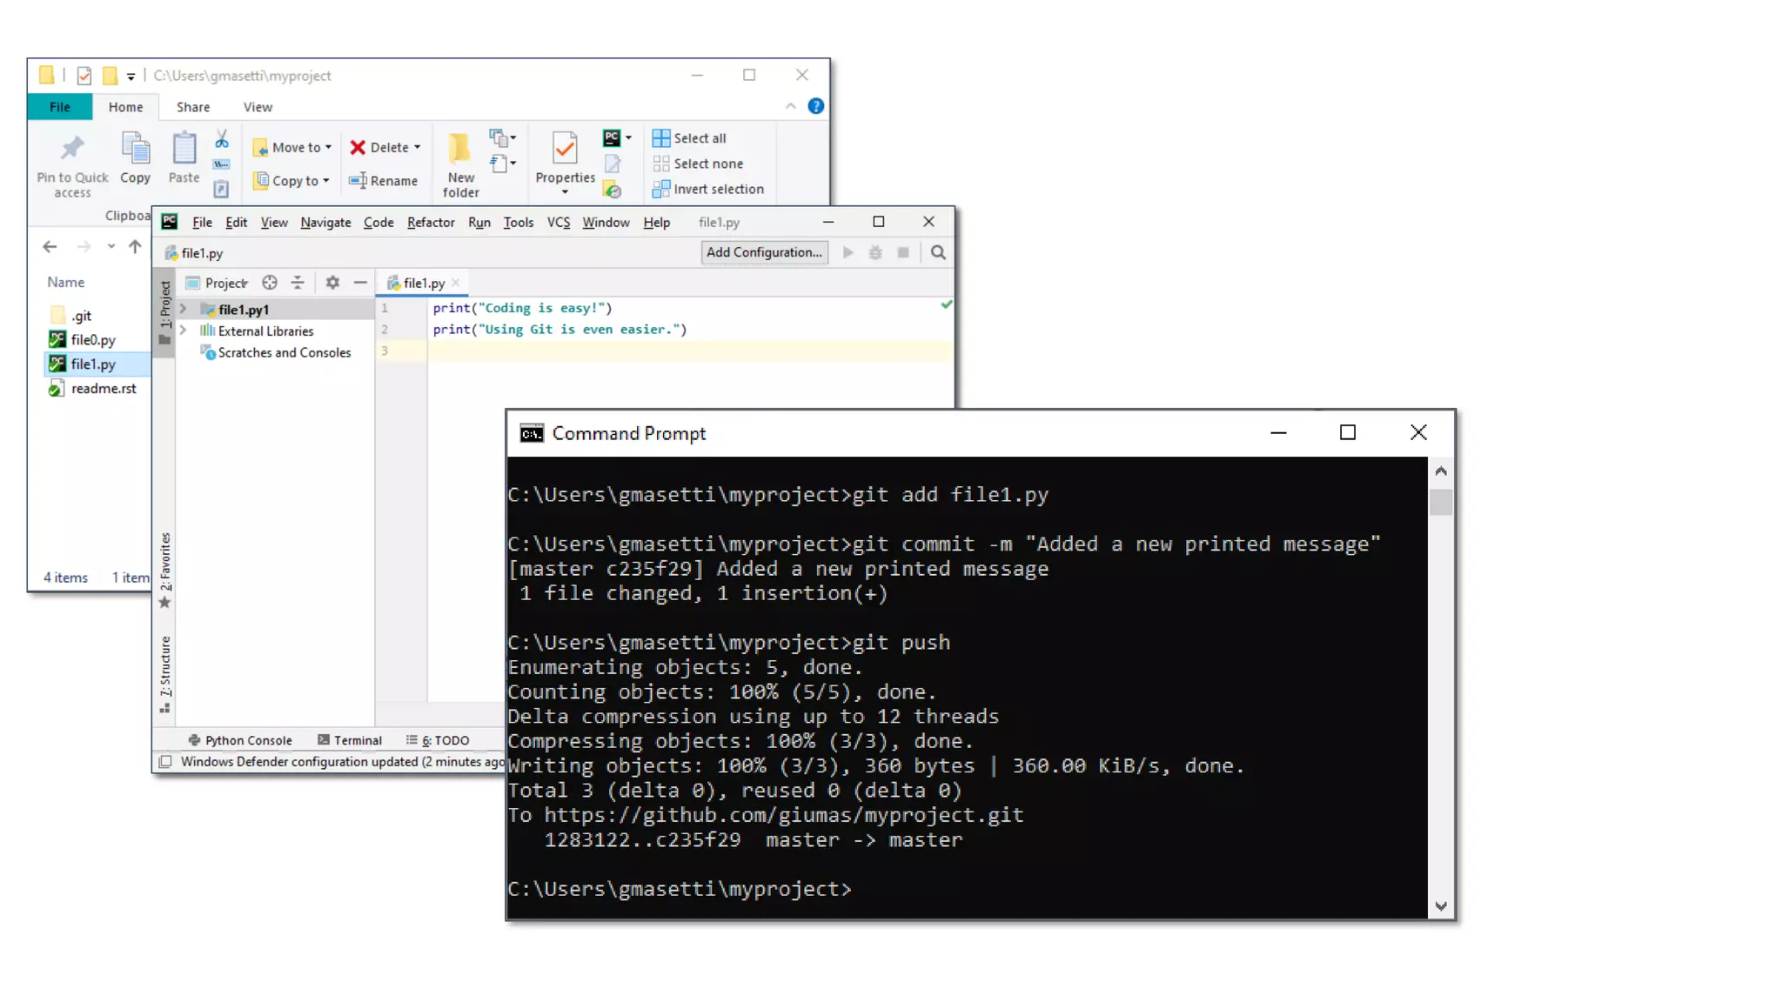Switch to the Share ribbon tab
Viewport: 1782px width, 1002px height.
[192, 107]
